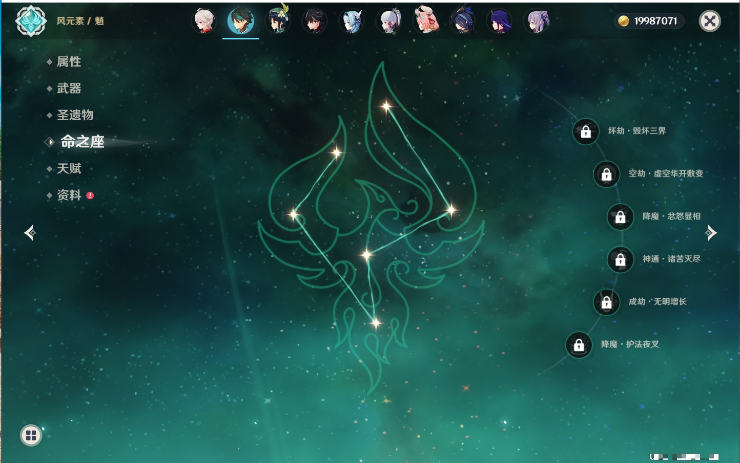Image resolution: width=740 pixels, height=463 pixels.
Task: Open the 资料 profile page
Action: pyautogui.click(x=69, y=195)
